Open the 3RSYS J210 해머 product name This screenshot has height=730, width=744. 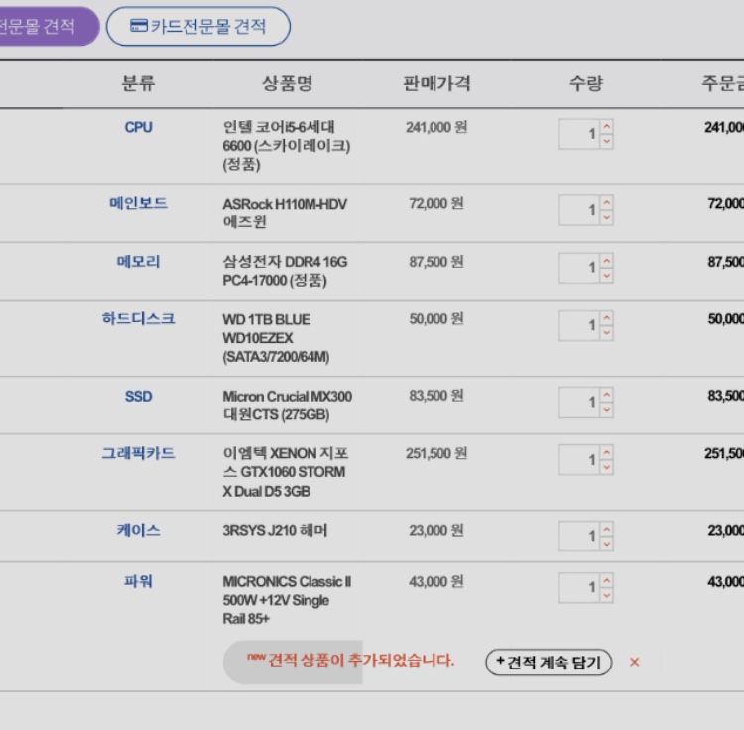[275, 531]
